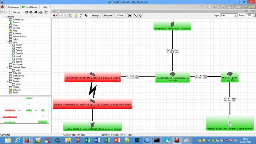
Task: Click the Undo arrow icon
Action: click(x=3, y=12)
